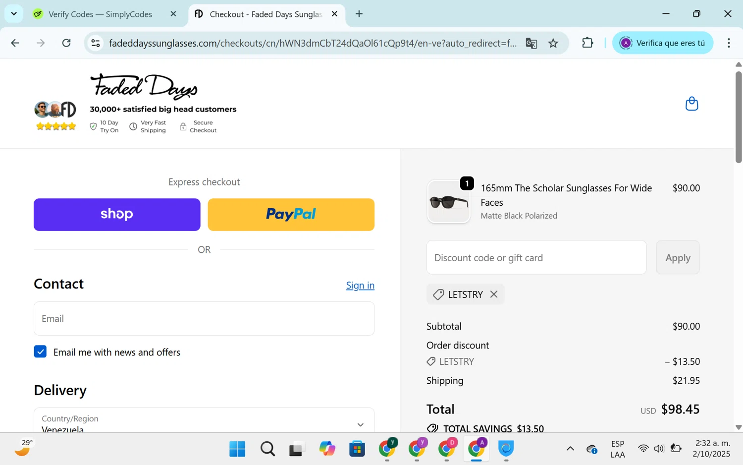Open the volume speaker icon in tray
The height and width of the screenshot is (465, 743).
(x=659, y=449)
